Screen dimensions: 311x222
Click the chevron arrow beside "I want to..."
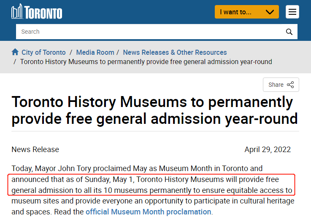click(x=270, y=12)
